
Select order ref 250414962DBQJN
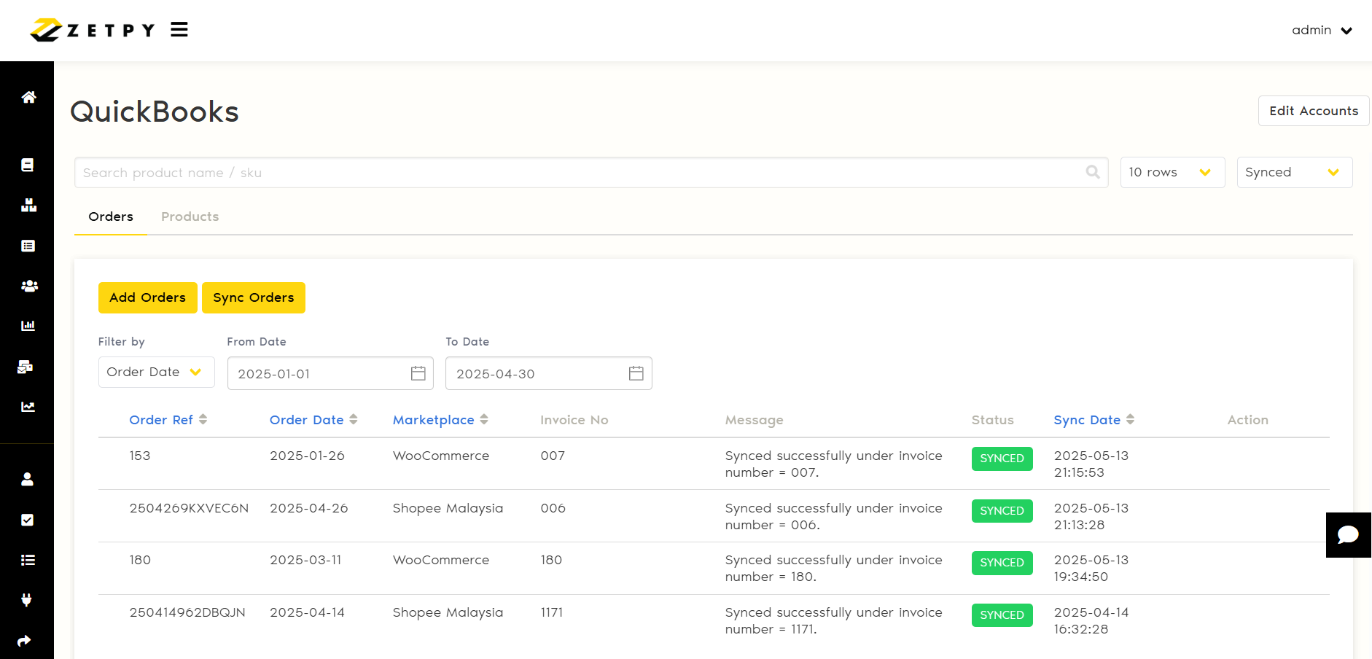click(187, 612)
